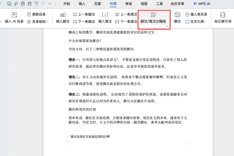Go to 下一条脚注

(84, 21)
